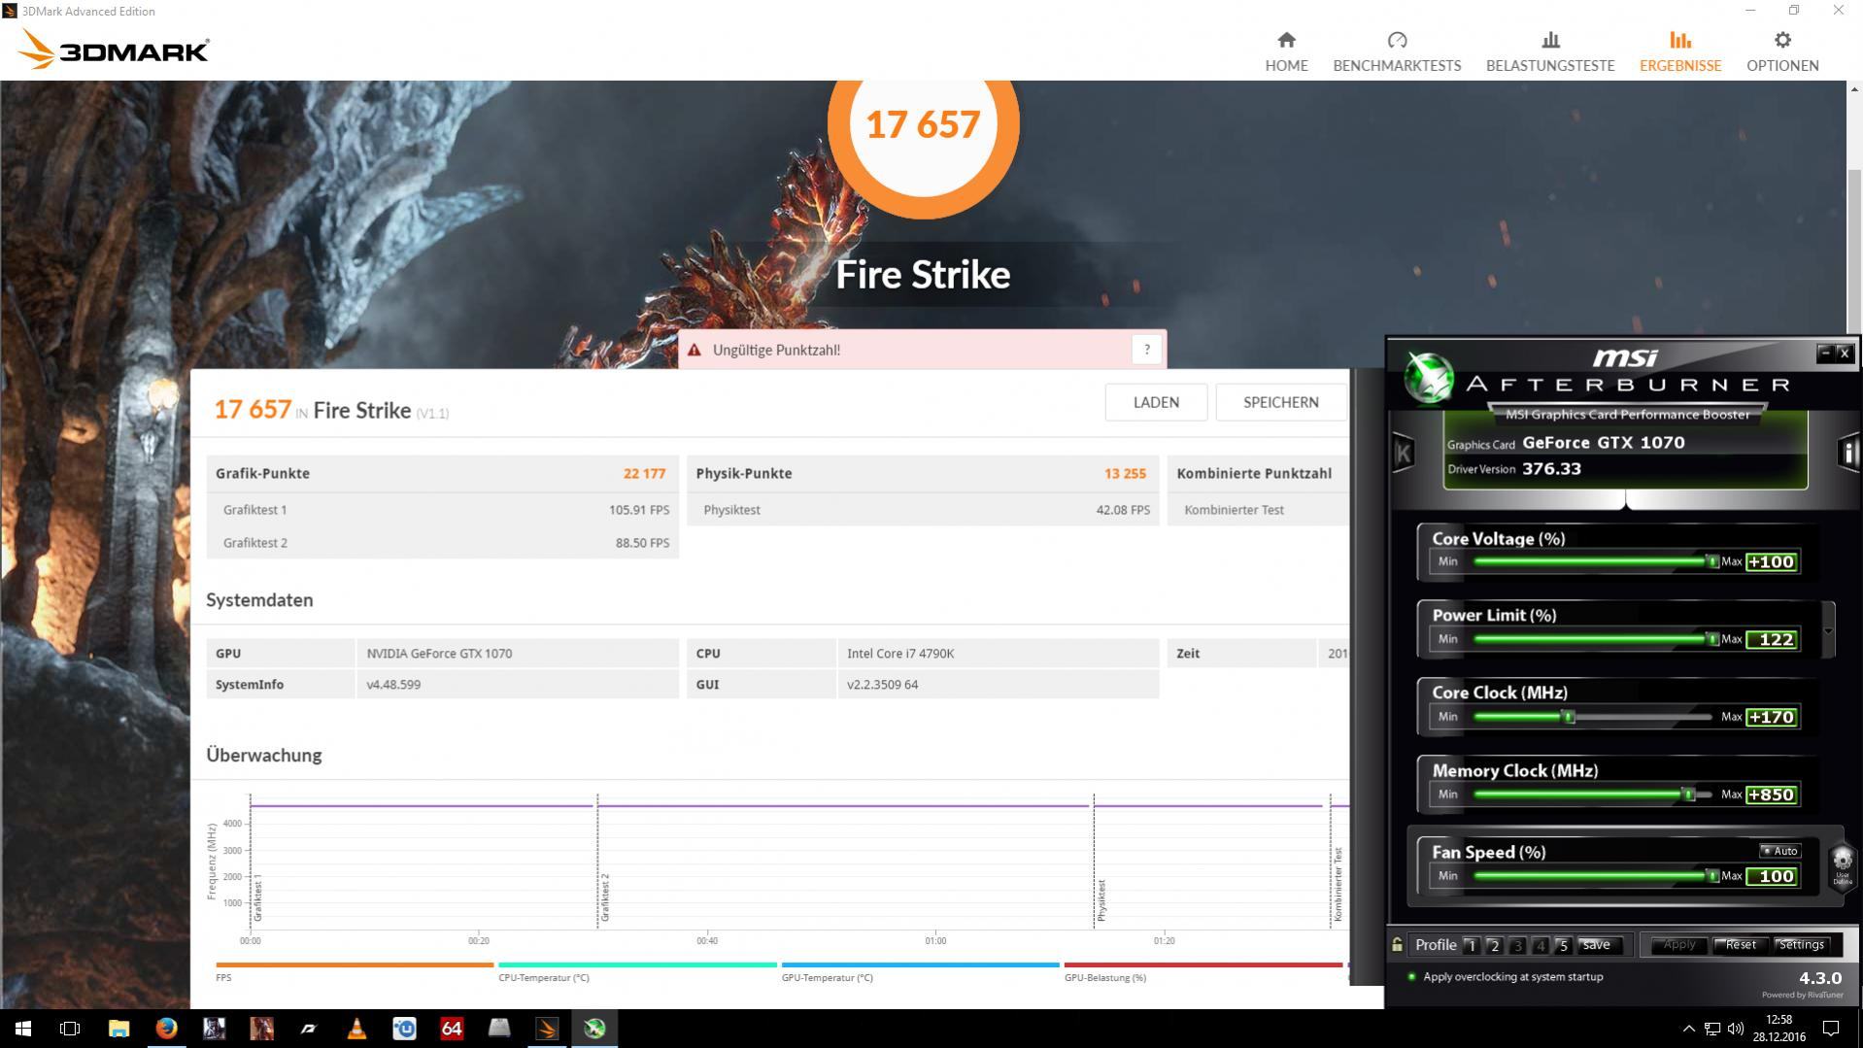Open help for invalid score warning
Screen dimensions: 1863x1048
1147,350
